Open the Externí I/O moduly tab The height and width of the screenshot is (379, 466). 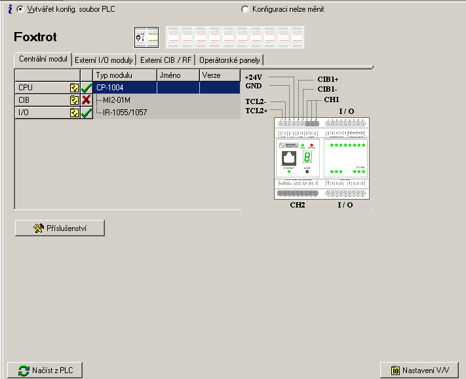104,60
